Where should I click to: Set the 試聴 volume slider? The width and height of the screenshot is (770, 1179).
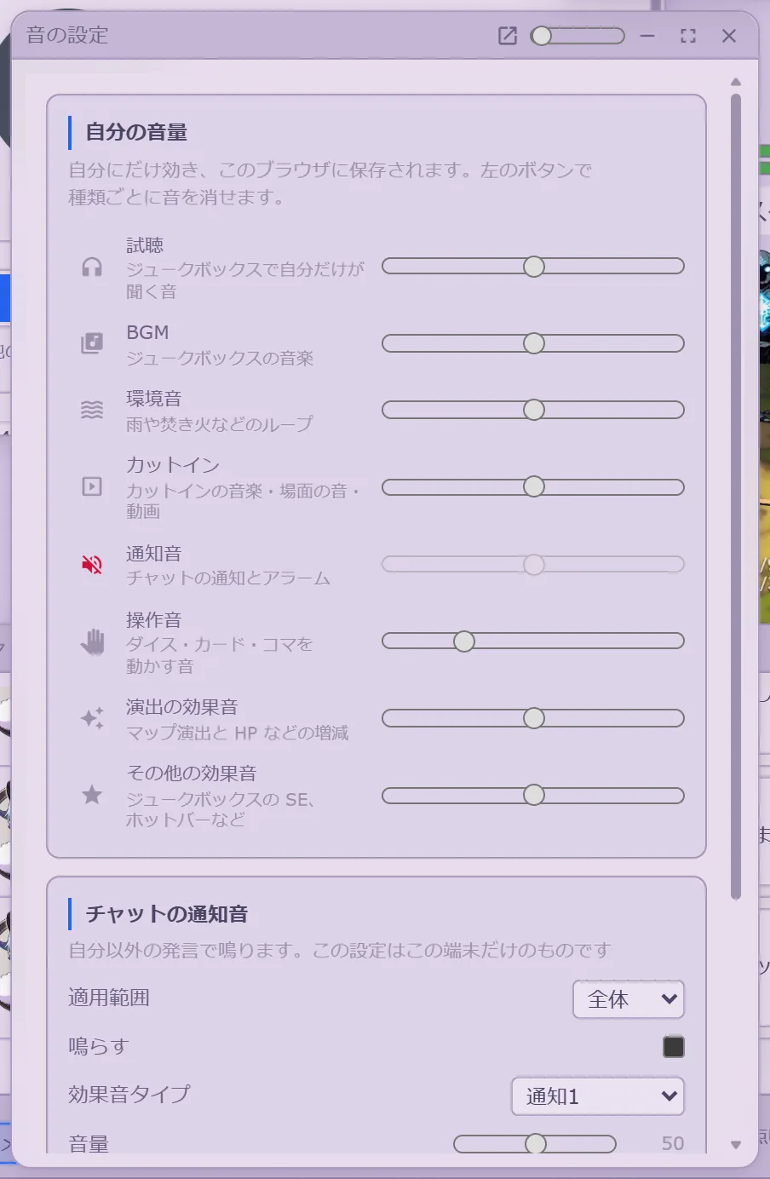pyautogui.click(x=533, y=267)
